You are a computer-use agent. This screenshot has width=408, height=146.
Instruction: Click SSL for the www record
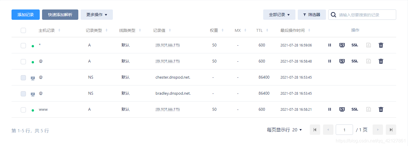(355, 109)
